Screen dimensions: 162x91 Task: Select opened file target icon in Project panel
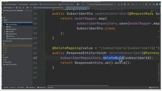click(17, 8)
